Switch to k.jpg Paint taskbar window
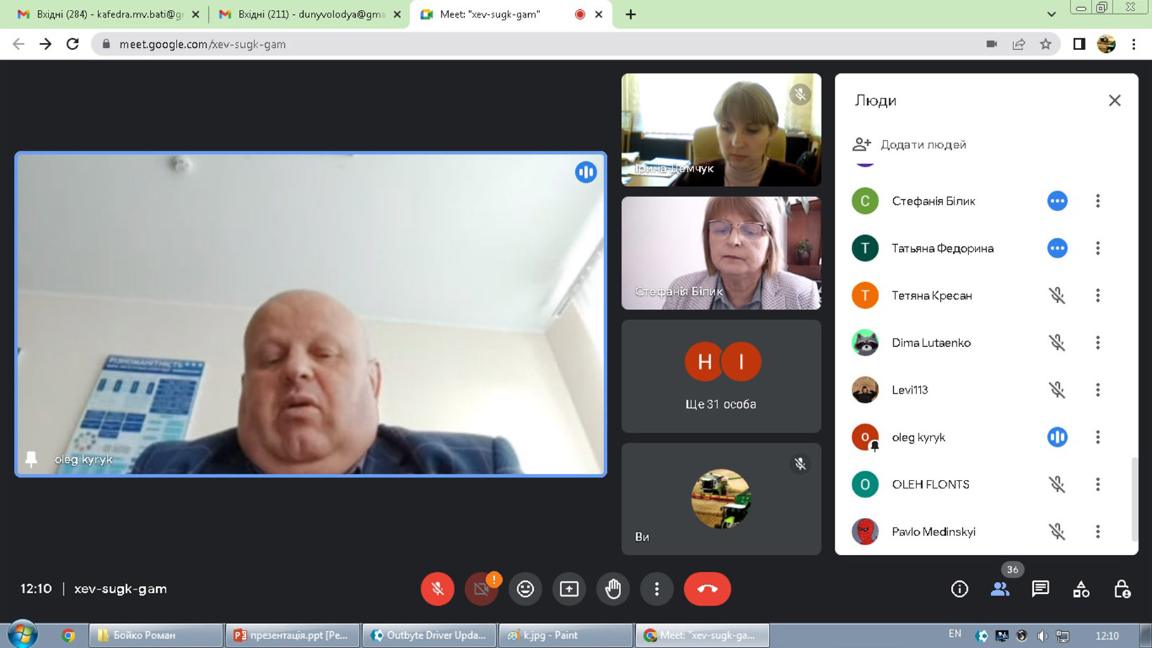Viewport: 1152px width, 648px height. point(565,635)
